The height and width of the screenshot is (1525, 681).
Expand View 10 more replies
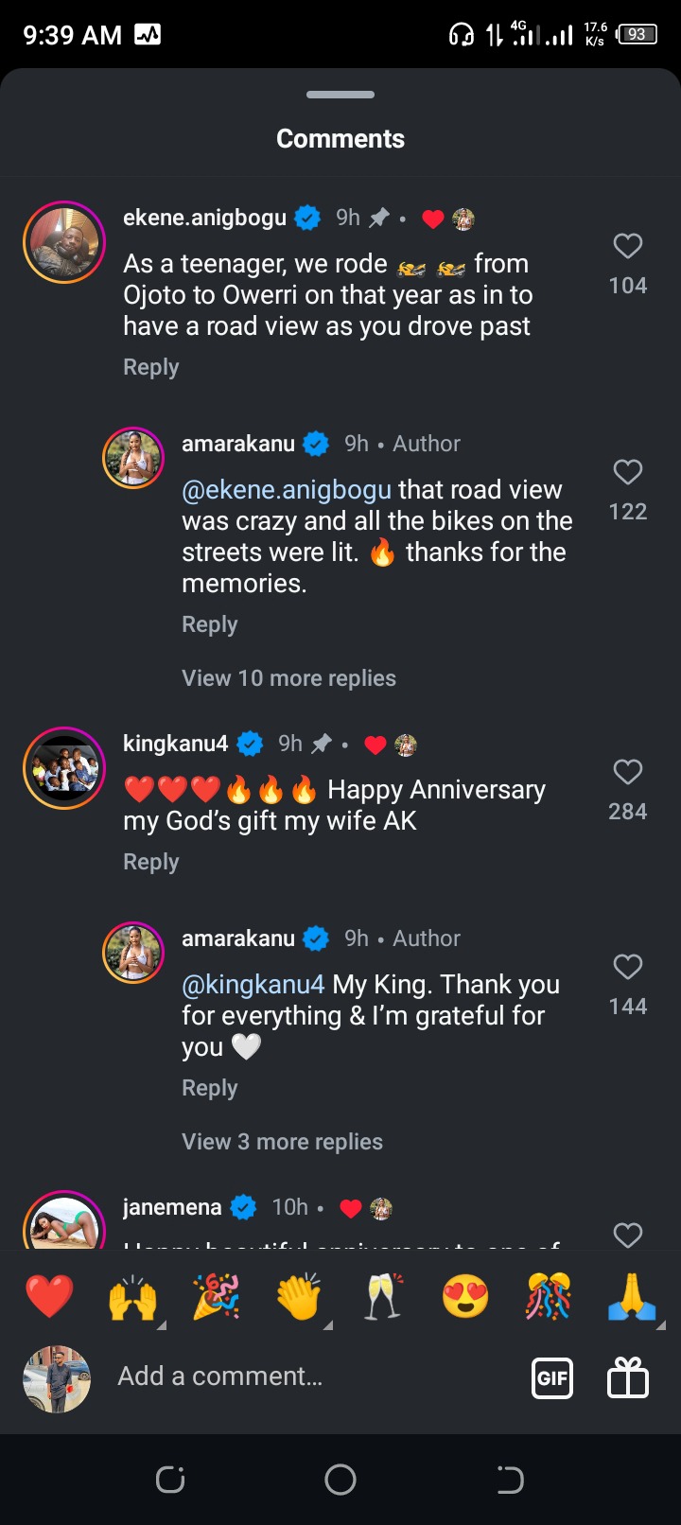(x=288, y=678)
